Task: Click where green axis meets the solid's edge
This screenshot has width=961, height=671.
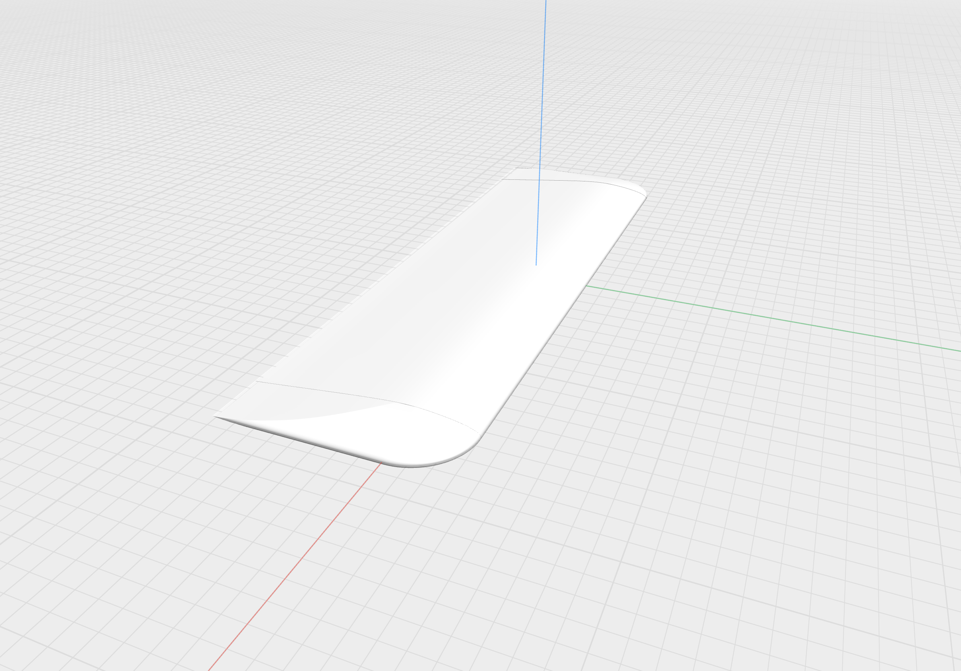Action: [586, 286]
